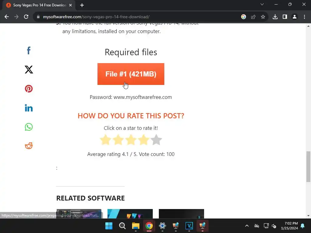This screenshot has height=233, width=311.
Task: Bookmark this tab with star icon
Action: [263, 17]
